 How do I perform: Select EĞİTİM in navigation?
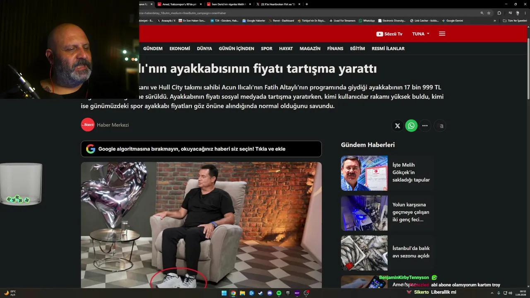point(357,48)
